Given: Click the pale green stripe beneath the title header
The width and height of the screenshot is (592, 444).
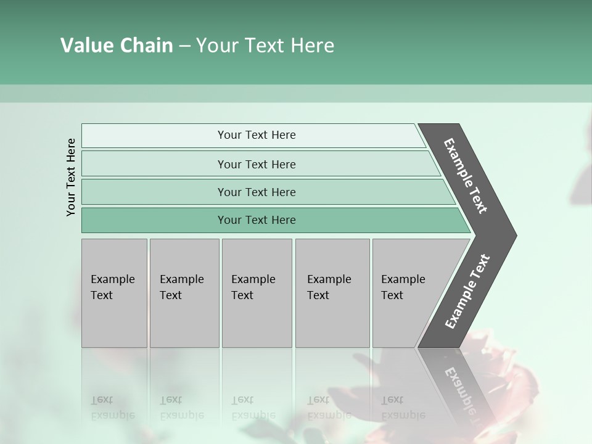Looking at the screenshot, I should [296, 93].
